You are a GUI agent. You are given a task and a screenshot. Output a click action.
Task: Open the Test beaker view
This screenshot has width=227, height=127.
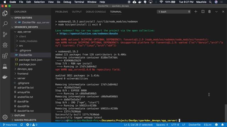[5, 66]
